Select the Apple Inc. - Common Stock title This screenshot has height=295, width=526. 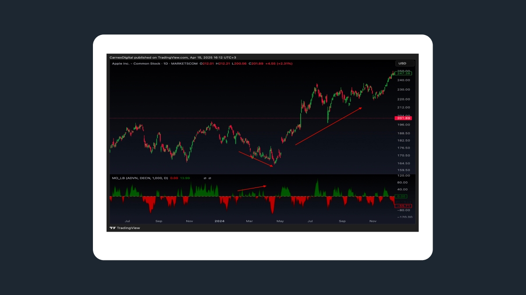tap(136, 63)
